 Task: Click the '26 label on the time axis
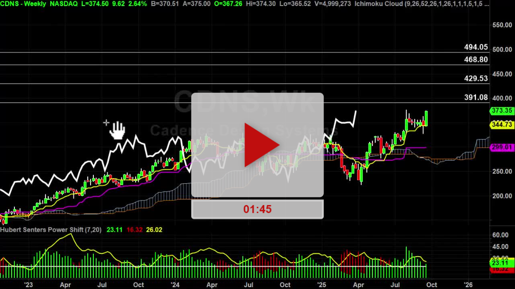[468, 285]
